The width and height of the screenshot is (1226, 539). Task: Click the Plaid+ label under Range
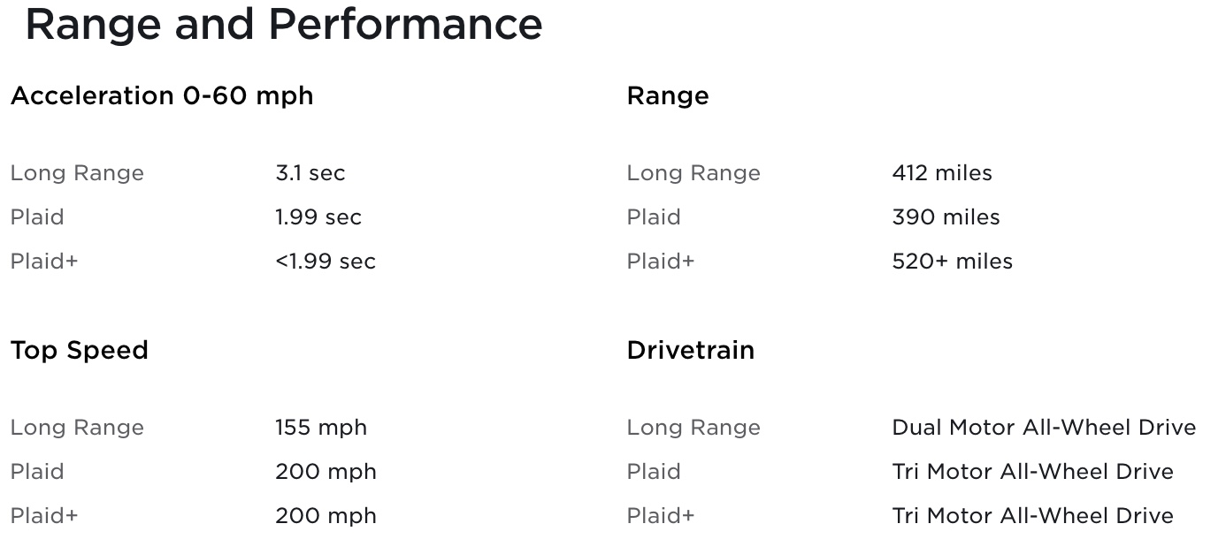coord(660,262)
